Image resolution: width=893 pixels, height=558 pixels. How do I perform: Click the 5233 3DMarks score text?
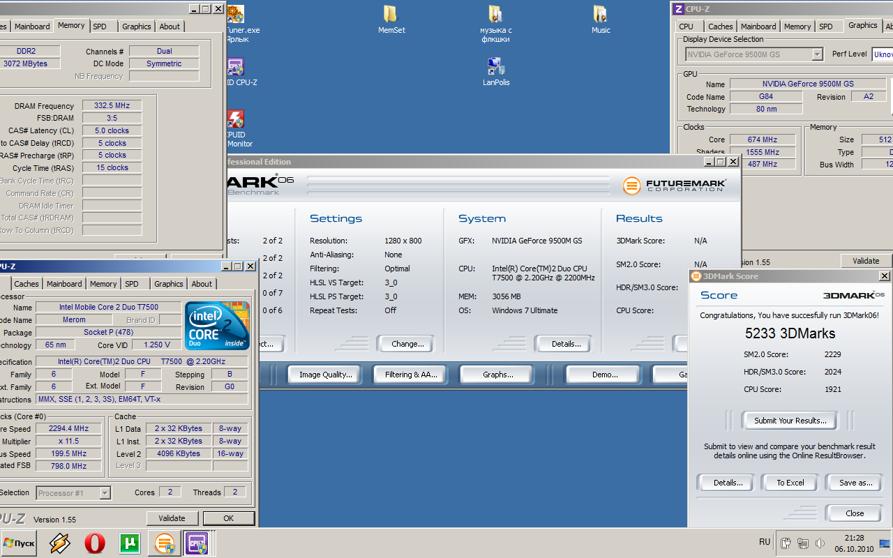click(x=790, y=333)
